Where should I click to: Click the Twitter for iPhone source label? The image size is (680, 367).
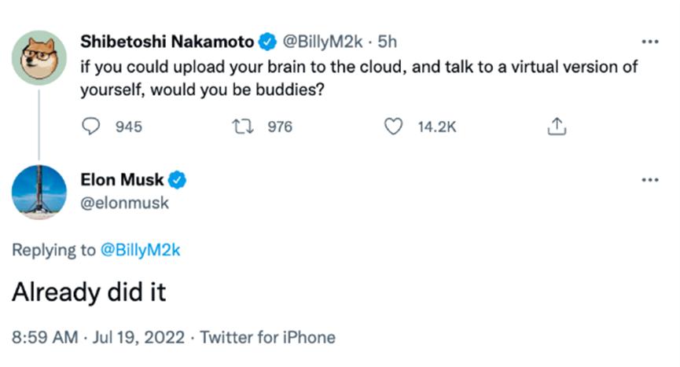coord(267,337)
